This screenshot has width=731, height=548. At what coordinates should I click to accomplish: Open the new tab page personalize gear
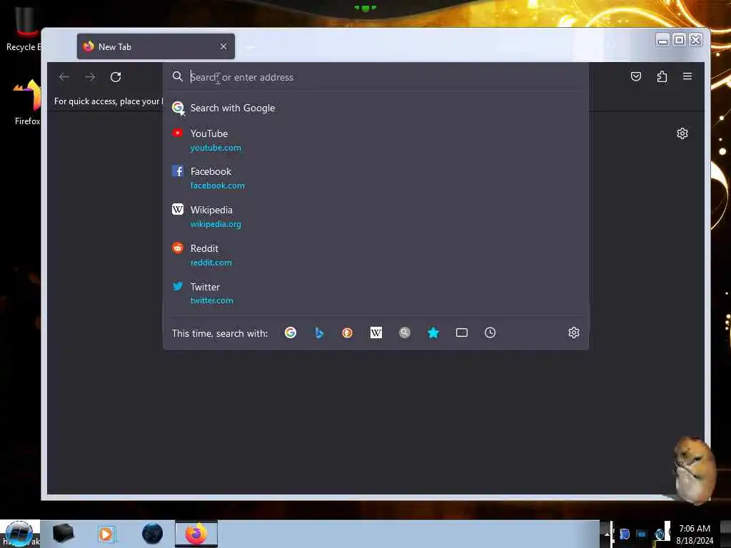[682, 133]
